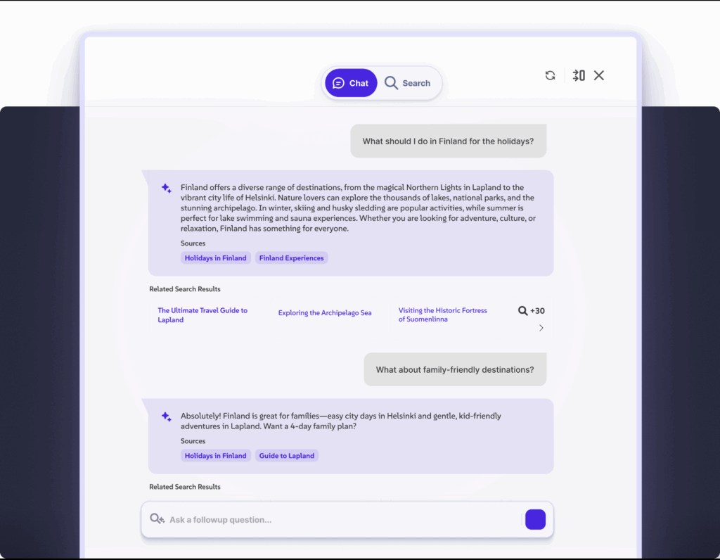The image size is (720, 560).
Task: Open Holidays in Finland source beside Guide to Lapland
Action: 215,456
